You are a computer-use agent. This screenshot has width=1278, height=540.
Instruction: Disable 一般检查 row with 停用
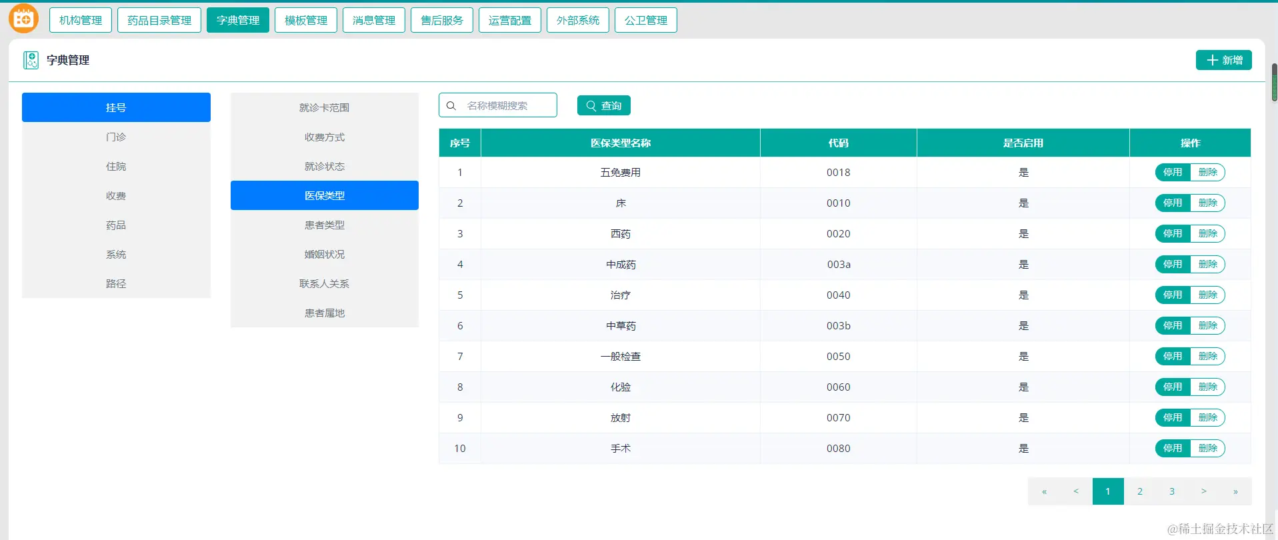point(1173,356)
